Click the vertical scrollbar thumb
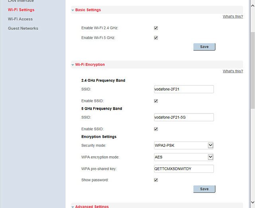 point(253,70)
